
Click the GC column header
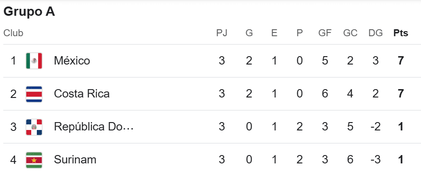(350, 33)
